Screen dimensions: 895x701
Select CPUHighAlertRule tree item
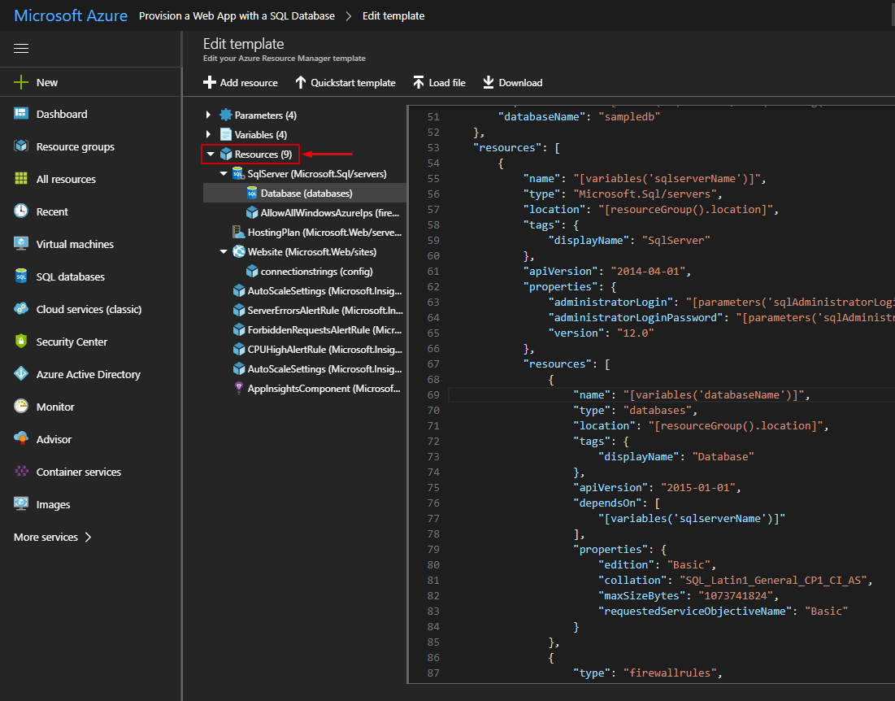pyautogui.click(x=325, y=350)
